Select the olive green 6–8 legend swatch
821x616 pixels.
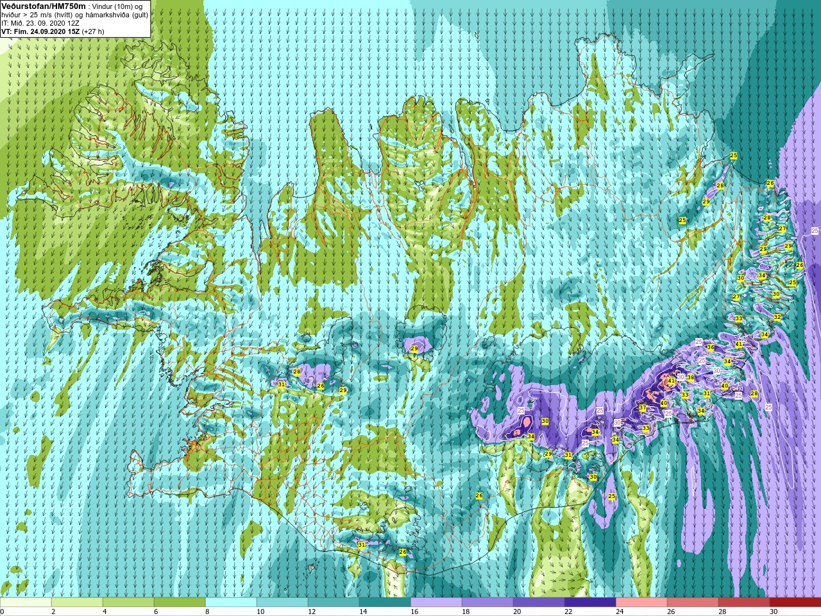[180, 603]
